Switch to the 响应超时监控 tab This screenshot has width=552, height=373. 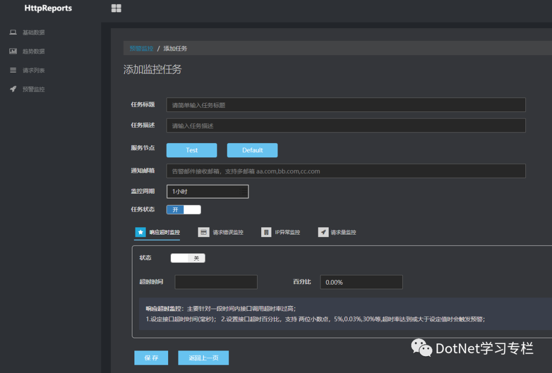coord(157,232)
